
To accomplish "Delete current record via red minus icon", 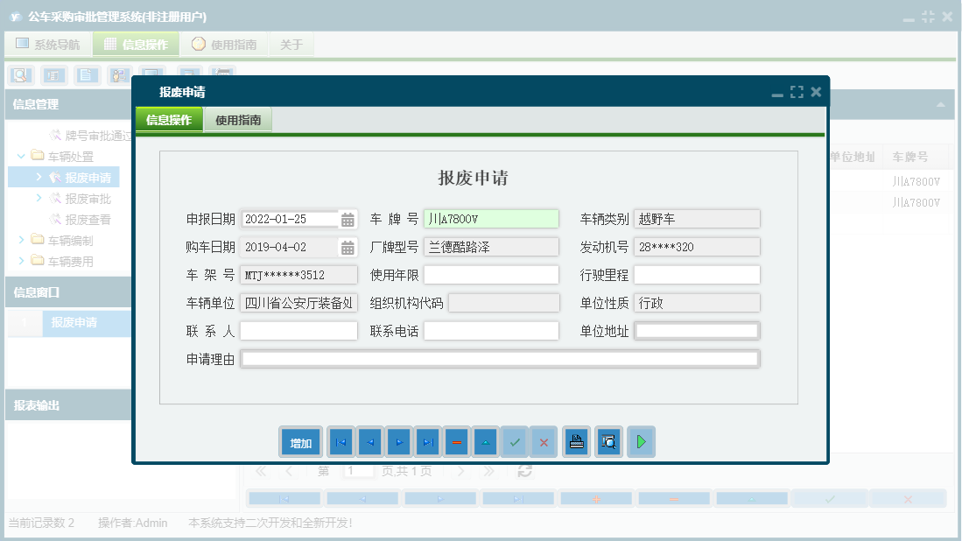I will (x=457, y=442).
